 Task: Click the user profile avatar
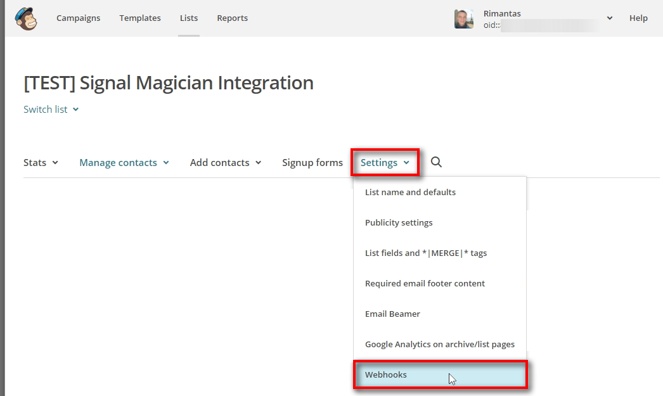click(464, 18)
